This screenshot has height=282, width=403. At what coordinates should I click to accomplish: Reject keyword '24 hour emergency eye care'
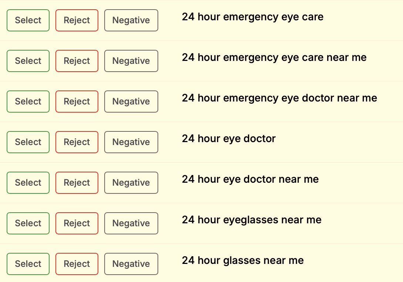77,20
